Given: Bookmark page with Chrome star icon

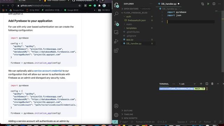Looking at the screenshot, I should pyautogui.click(x=79, y=6).
